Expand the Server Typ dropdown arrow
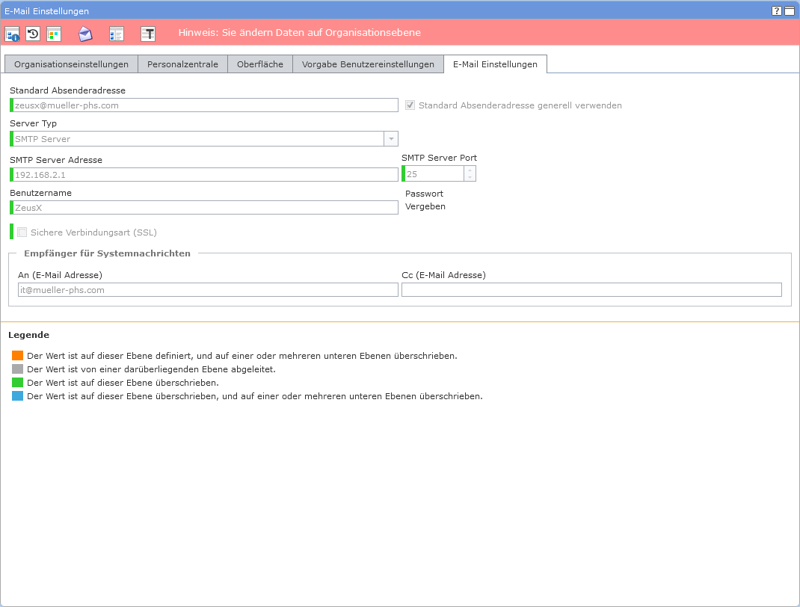 [390, 139]
